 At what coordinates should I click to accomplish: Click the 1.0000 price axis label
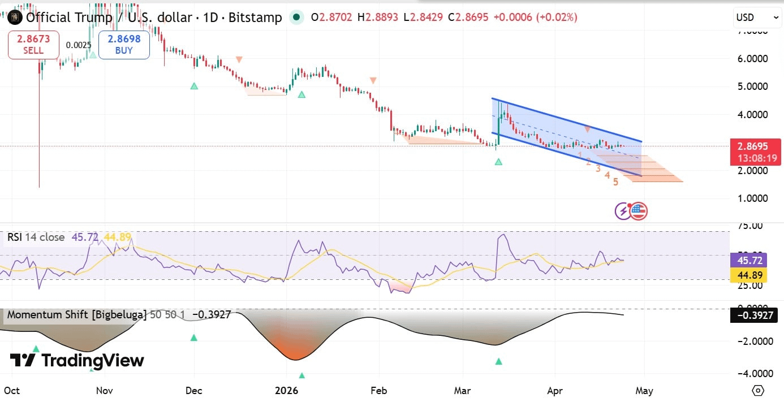click(x=752, y=198)
